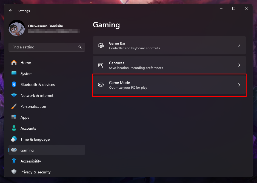This screenshot has width=257, height=183.
Task: Open Bluetooth & devices section
Action: [47, 85]
